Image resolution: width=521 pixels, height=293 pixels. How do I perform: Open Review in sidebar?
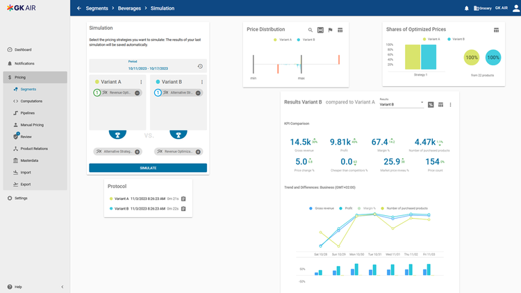[x=35, y=137]
